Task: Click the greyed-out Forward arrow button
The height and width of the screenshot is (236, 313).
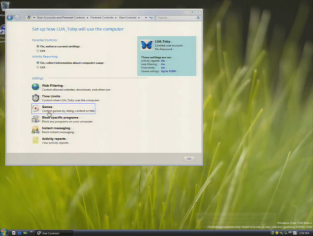Action: click(17, 18)
